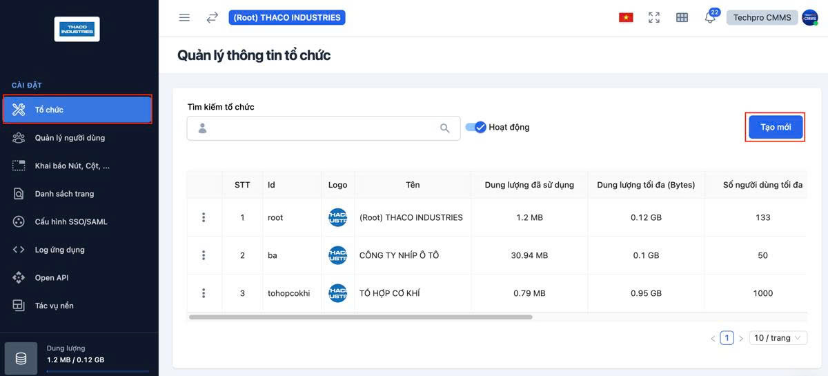Open Quản lý người dùng menu
Screen dimensions: 828x376
pyautogui.click(x=70, y=138)
